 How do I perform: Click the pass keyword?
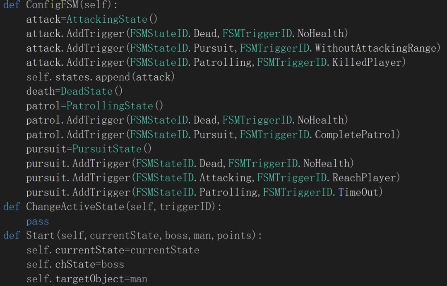tap(38, 222)
